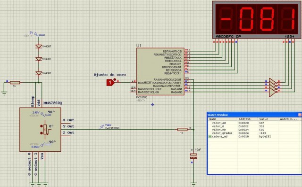Click the RB0/INT/CCP1 pin label

(x=172, y=73)
